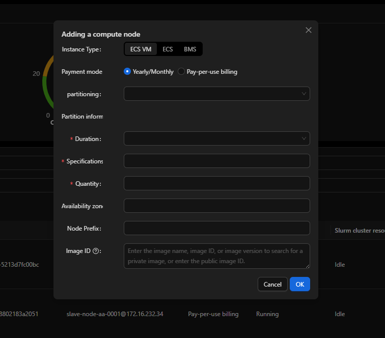Select the ECS VM instance type tab
This screenshot has height=338, width=385.
pyautogui.click(x=141, y=49)
